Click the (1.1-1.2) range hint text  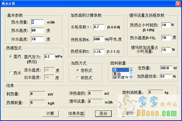coord(113,51)
